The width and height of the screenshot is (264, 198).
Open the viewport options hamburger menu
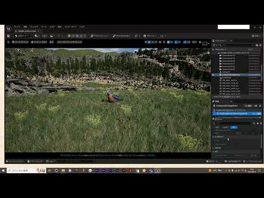coord(8,42)
